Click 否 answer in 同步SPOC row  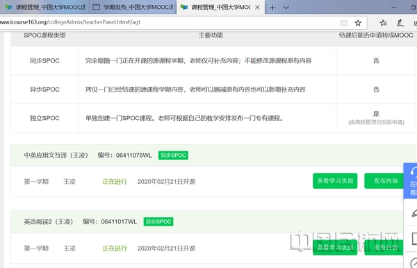pyautogui.click(x=376, y=61)
